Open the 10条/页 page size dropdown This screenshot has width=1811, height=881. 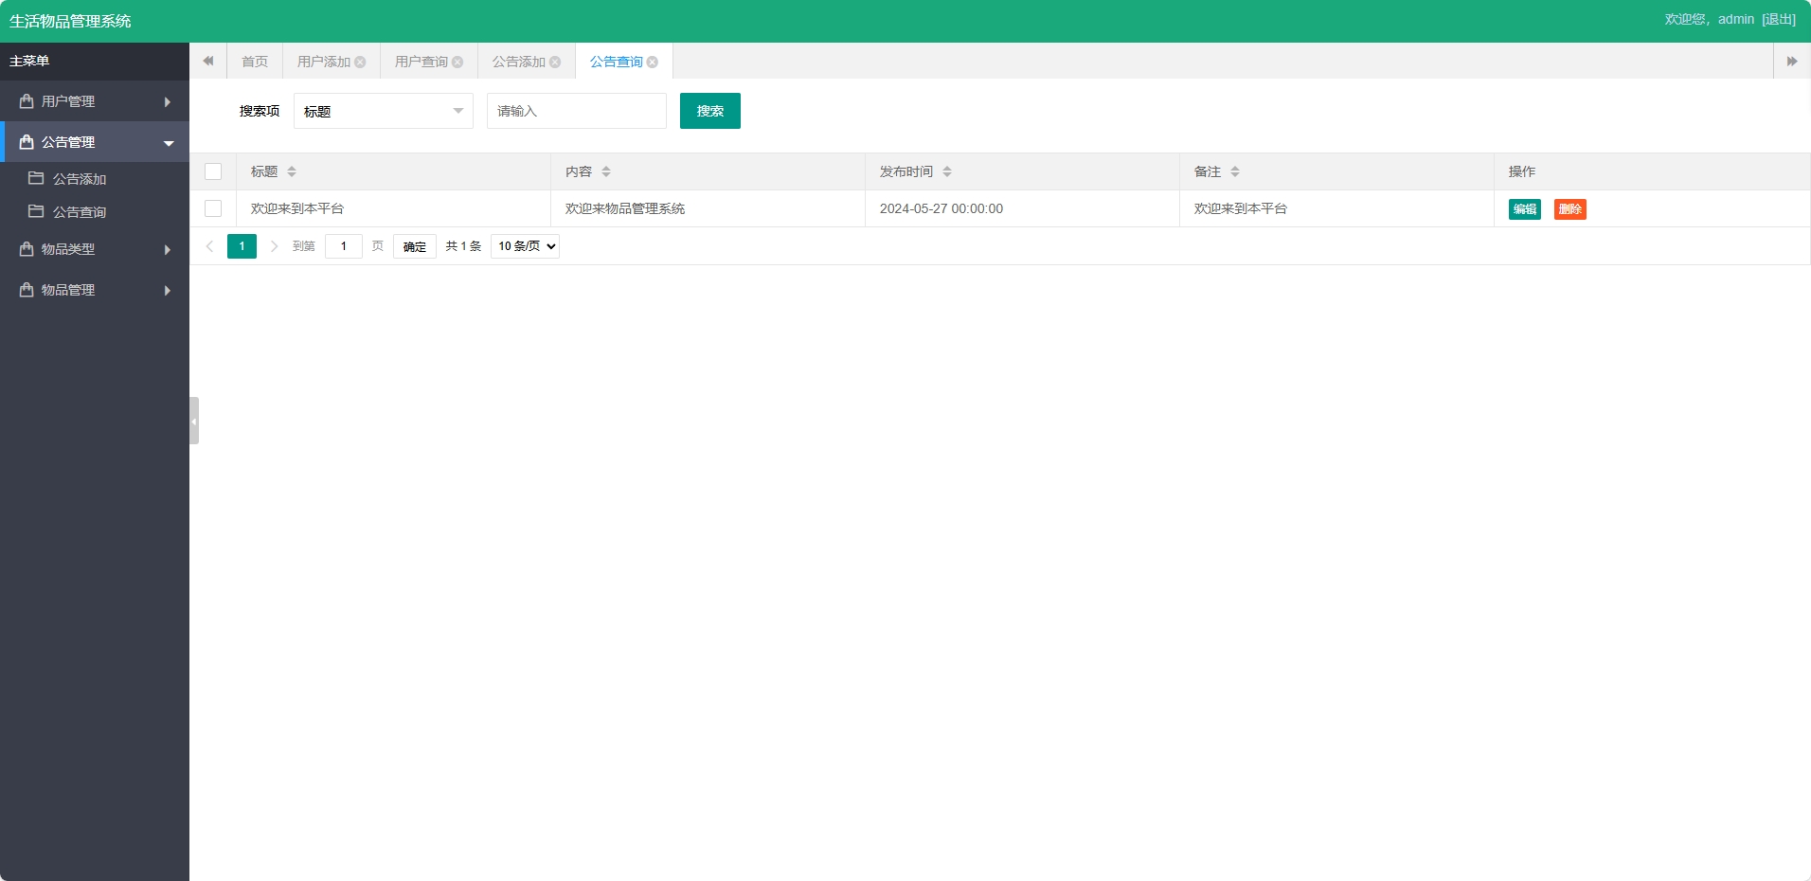[x=524, y=245]
